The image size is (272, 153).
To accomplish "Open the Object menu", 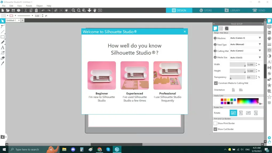I will click(x=39, y=6).
